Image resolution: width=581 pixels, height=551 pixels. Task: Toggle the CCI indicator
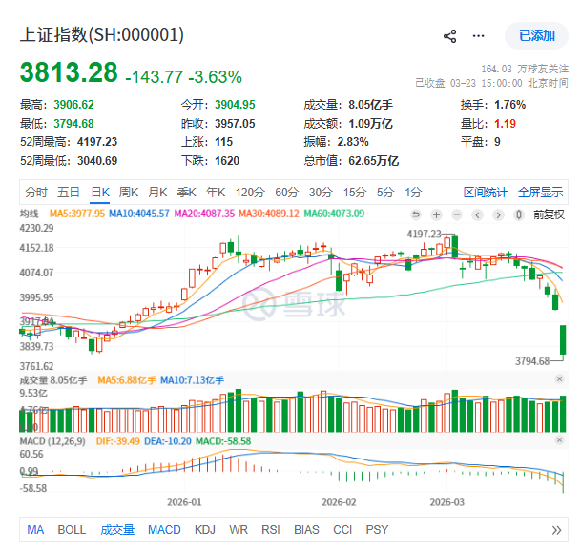[342, 529]
